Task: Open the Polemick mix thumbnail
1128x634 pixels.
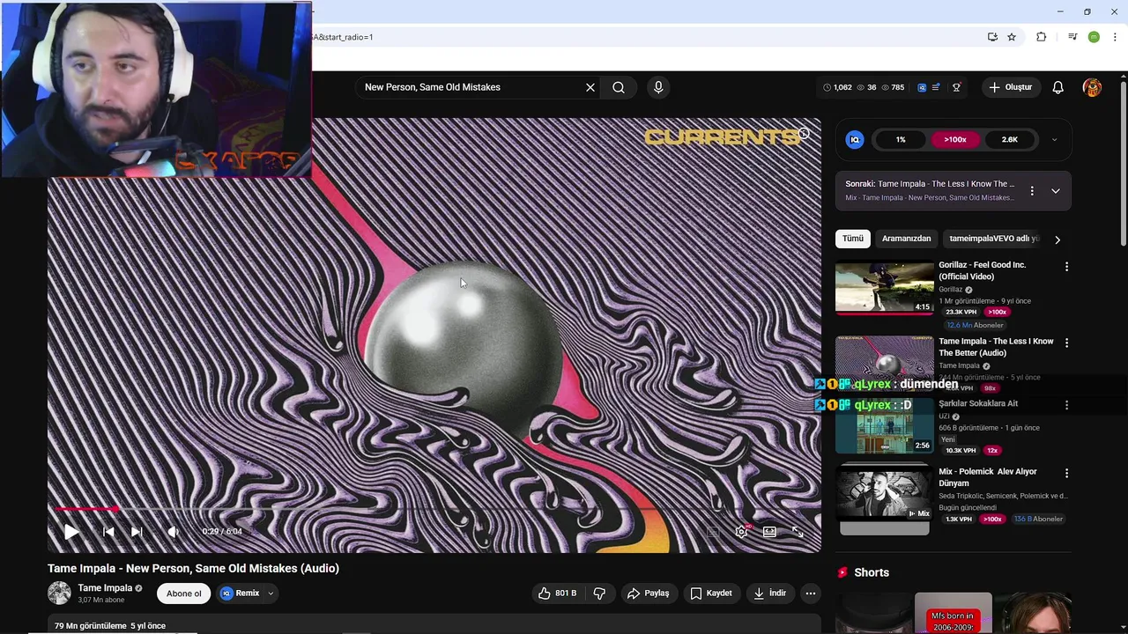Action: point(884,495)
